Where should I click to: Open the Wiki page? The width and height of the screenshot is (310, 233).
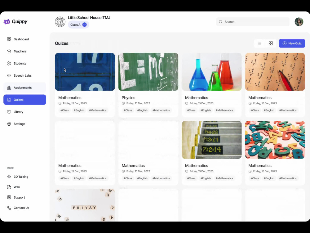coord(25,187)
